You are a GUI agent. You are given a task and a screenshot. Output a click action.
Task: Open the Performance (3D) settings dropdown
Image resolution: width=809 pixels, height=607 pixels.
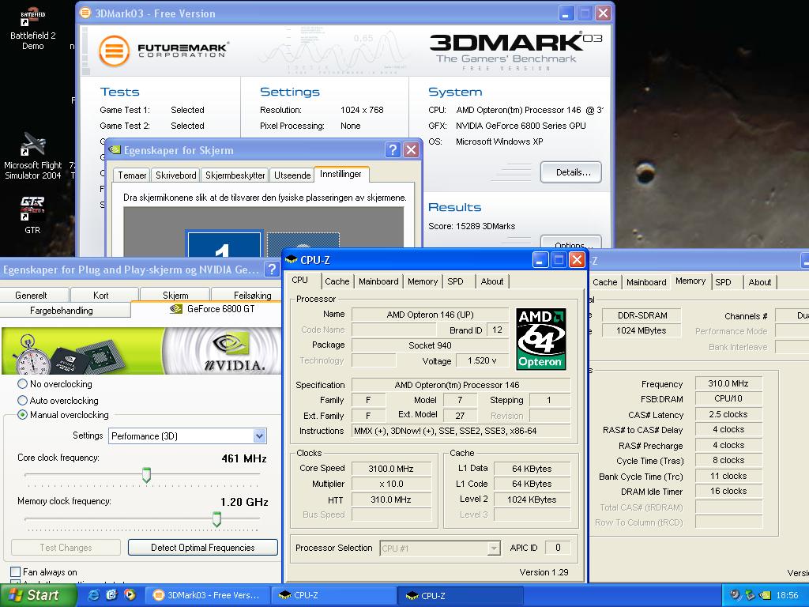click(259, 436)
